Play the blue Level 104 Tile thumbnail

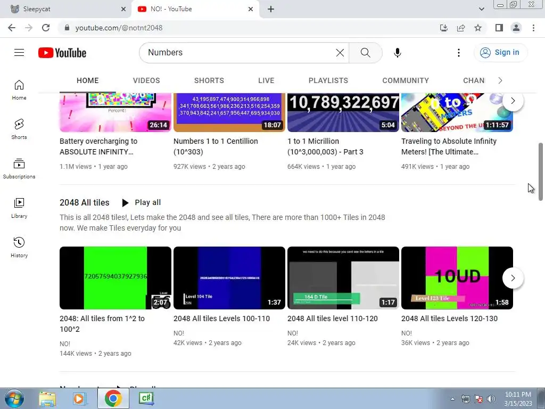tap(229, 278)
